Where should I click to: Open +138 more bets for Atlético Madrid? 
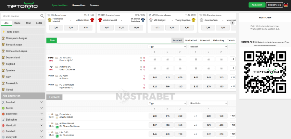click(232, 125)
